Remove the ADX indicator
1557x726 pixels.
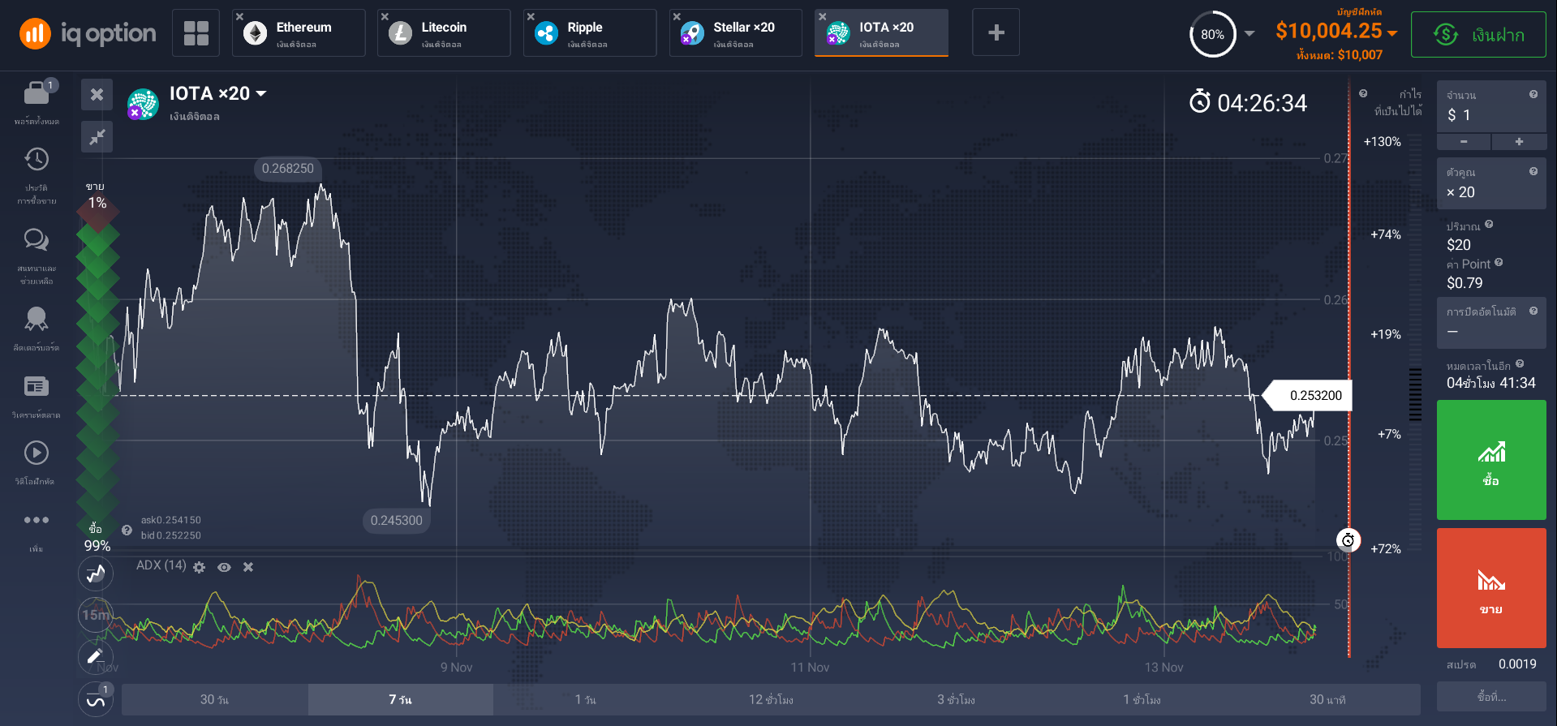(x=248, y=567)
